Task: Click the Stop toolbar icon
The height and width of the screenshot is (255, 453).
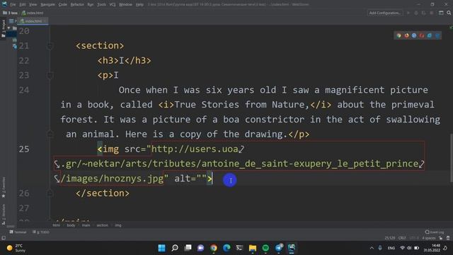Action: [x=431, y=13]
